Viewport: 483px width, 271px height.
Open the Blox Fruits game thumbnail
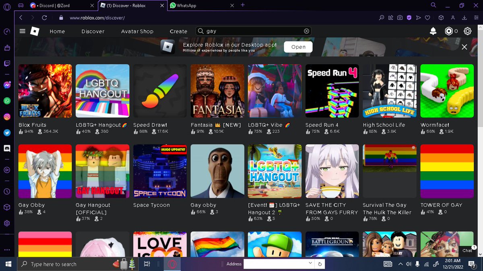[45, 91]
